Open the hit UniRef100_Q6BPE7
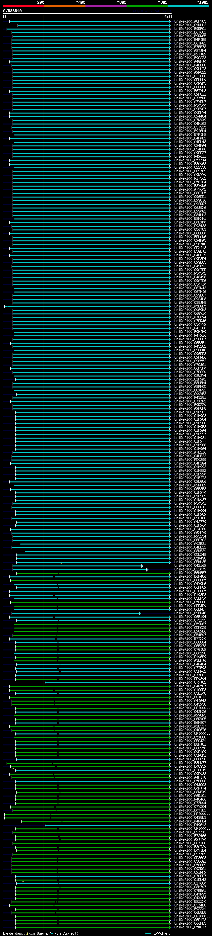Image resolution: width=212 pixels, height=936 pixels. click(x=190, y=610)
